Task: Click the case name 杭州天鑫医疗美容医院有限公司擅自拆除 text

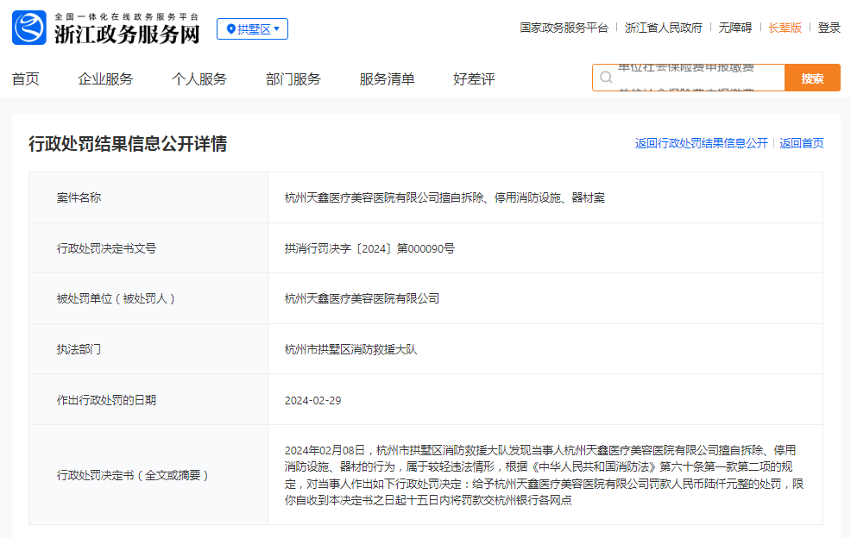Action: pyautogui.click(x=444, y=197)
